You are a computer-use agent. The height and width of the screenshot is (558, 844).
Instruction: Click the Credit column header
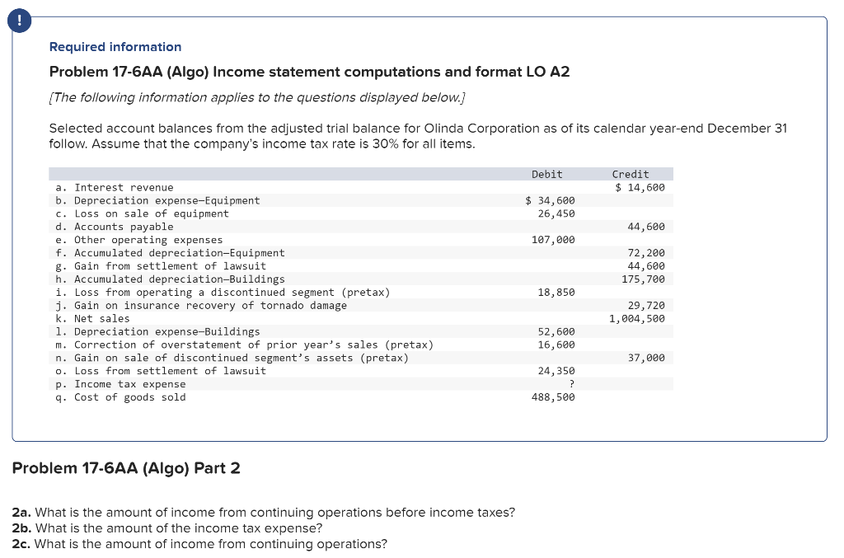point(630,174)
